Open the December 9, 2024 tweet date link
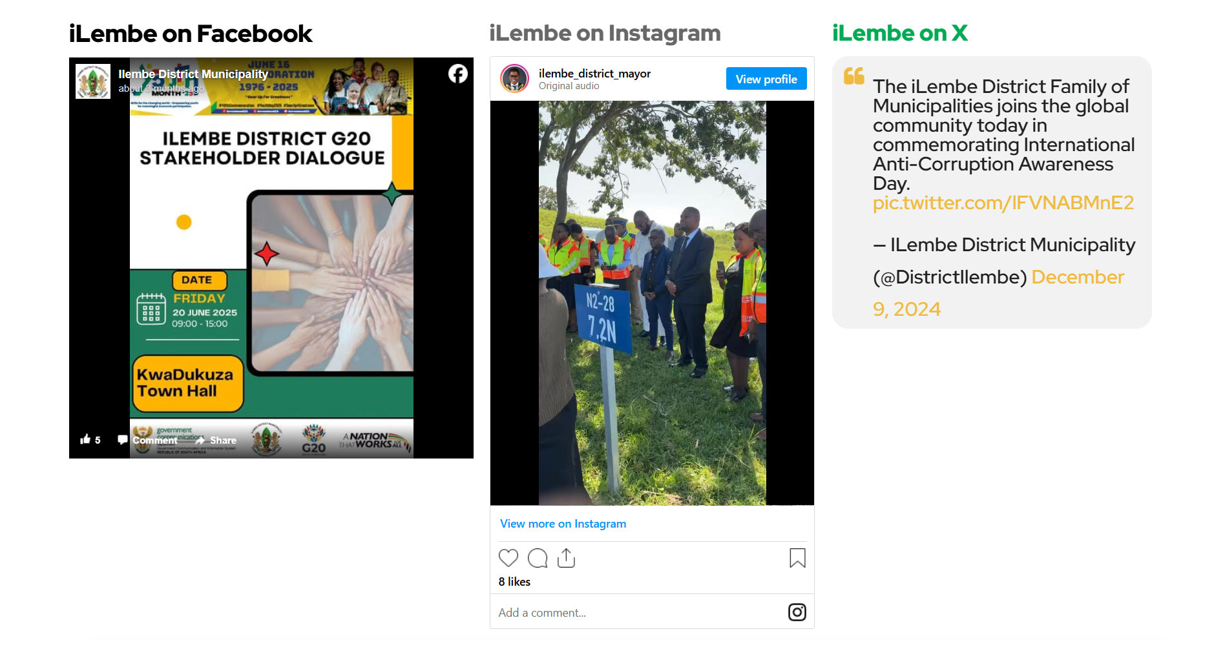Screen dimensions: 1225x660 [998, 293]
